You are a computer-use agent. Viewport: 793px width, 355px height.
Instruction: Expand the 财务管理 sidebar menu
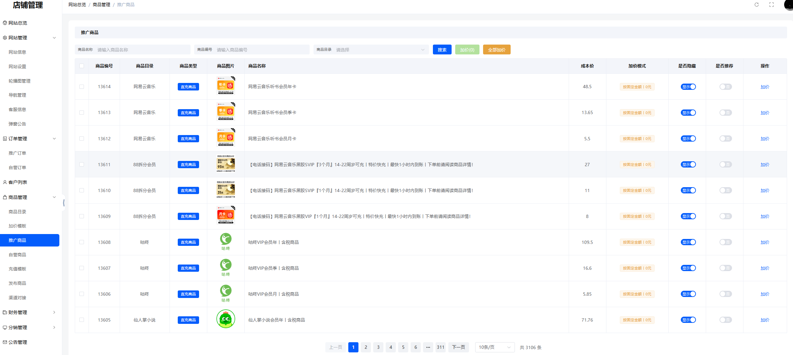pos(30,312)
